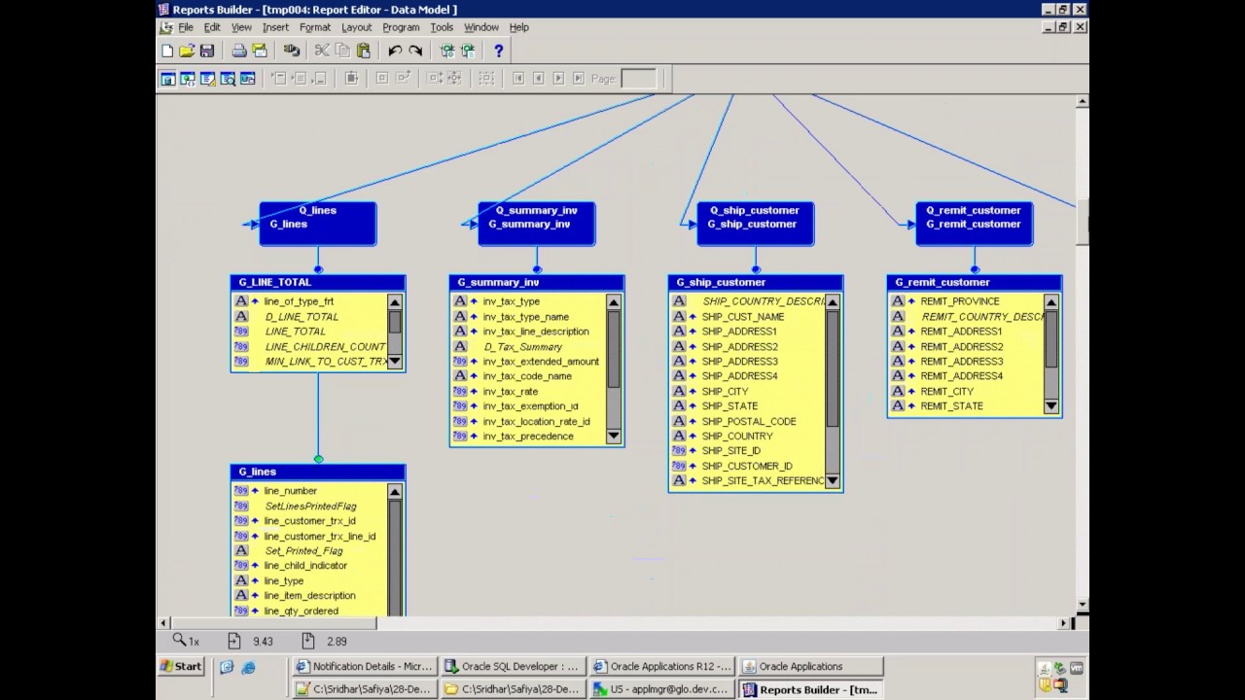The width and height of the screenshot is (1245, 700).
Task: Switch to the Paper Layout view icon
Action: pos(207,79)
